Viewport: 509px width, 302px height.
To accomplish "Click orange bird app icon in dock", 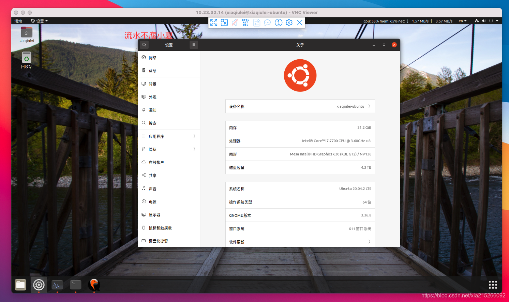I will [94, 285].
